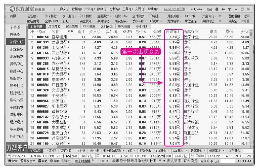Switch to the 财务数据 tab
The image size is (259, 167).
[x=124, y=27]
